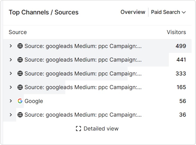The image size is (196, 145).
Task: Click the globe icon in the 333-visitor row
Action: click(20, 74)
